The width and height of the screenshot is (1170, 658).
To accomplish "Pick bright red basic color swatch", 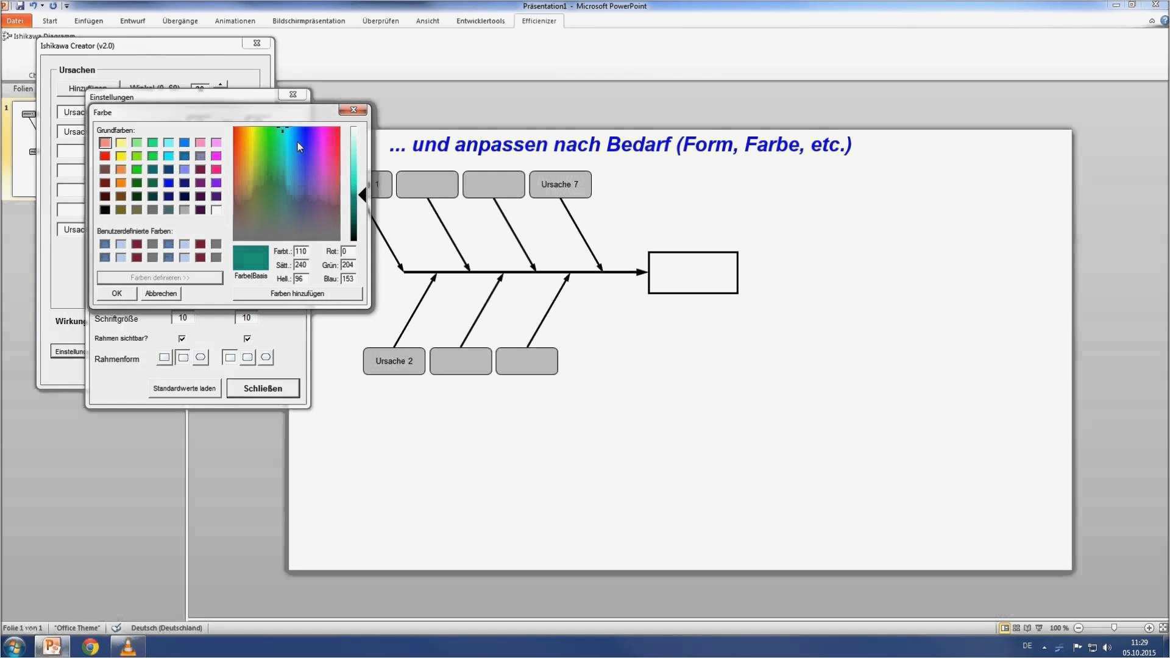I will [x=105, y=156].
